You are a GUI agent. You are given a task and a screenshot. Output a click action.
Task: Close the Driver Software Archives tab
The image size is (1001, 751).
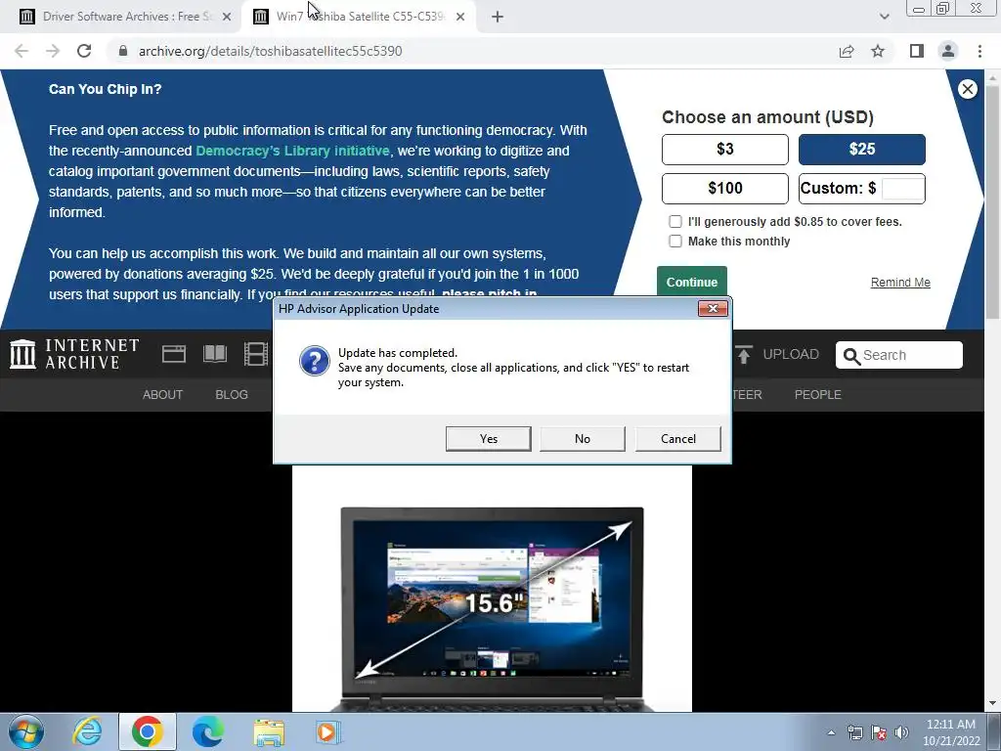coord(227,18)
